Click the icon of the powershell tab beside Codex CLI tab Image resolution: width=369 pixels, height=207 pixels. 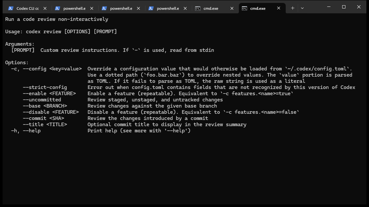[x=58, y=8]
